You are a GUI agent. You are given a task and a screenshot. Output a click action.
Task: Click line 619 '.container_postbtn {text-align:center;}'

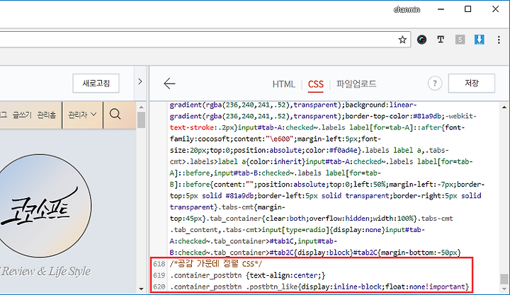[247, 275]
